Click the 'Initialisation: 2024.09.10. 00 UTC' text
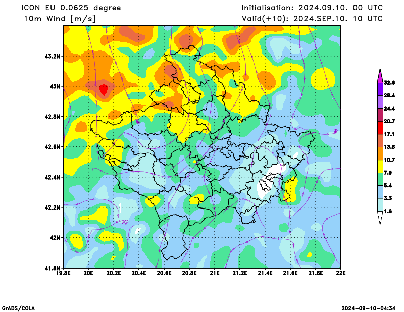 point(312,8)
